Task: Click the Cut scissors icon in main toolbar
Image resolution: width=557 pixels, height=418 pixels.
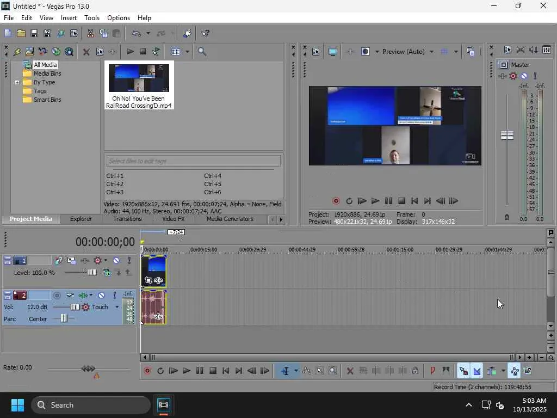Action: (91, 33)
